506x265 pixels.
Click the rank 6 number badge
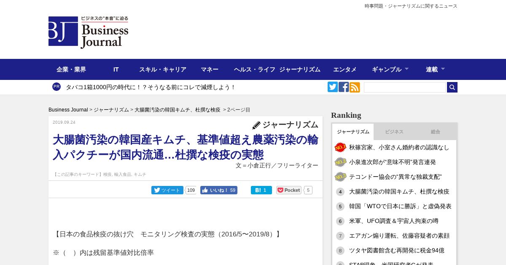coord(340,221)
